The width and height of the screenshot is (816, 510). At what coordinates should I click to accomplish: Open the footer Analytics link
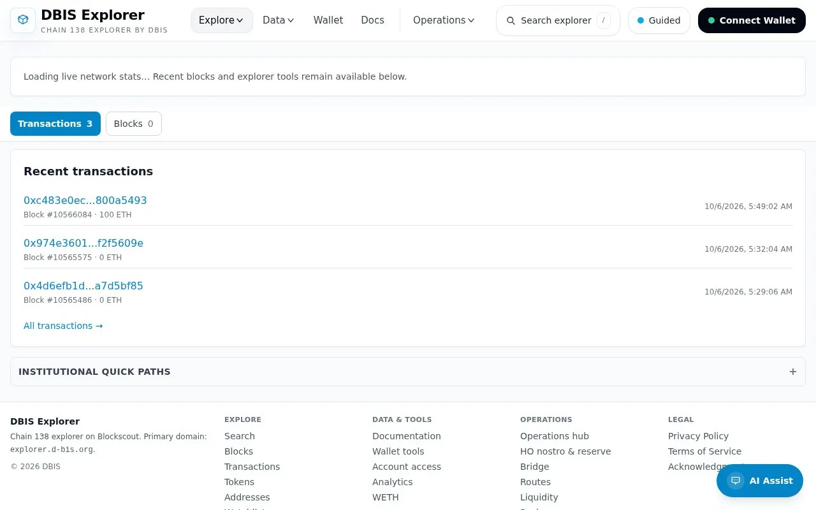coord(393,482)
